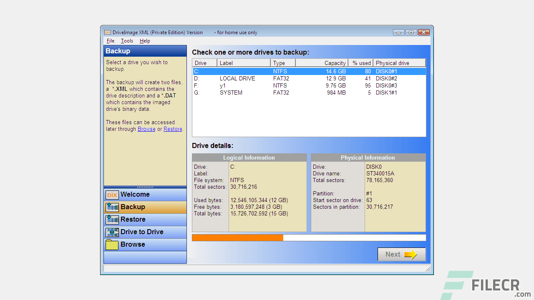Sort drives by Capacity column header
534x300 pixels.
click(x=336, y=62)
